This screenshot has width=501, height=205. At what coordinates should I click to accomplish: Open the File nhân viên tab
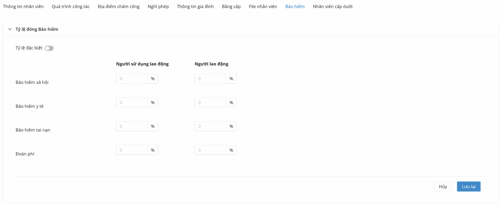263,7
